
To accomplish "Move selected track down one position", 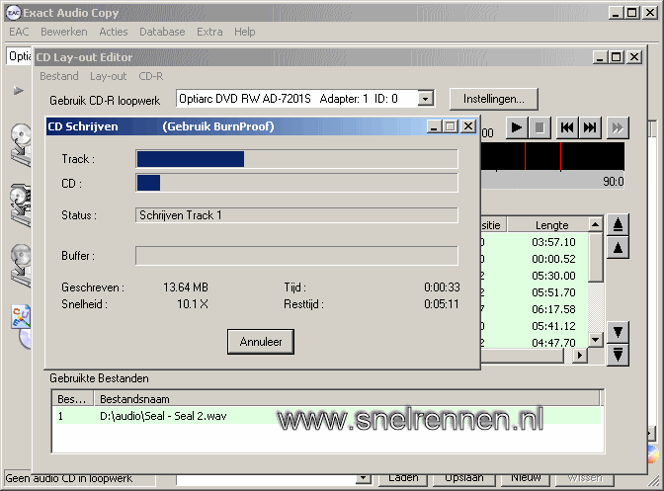I will (x=618, y=332).
